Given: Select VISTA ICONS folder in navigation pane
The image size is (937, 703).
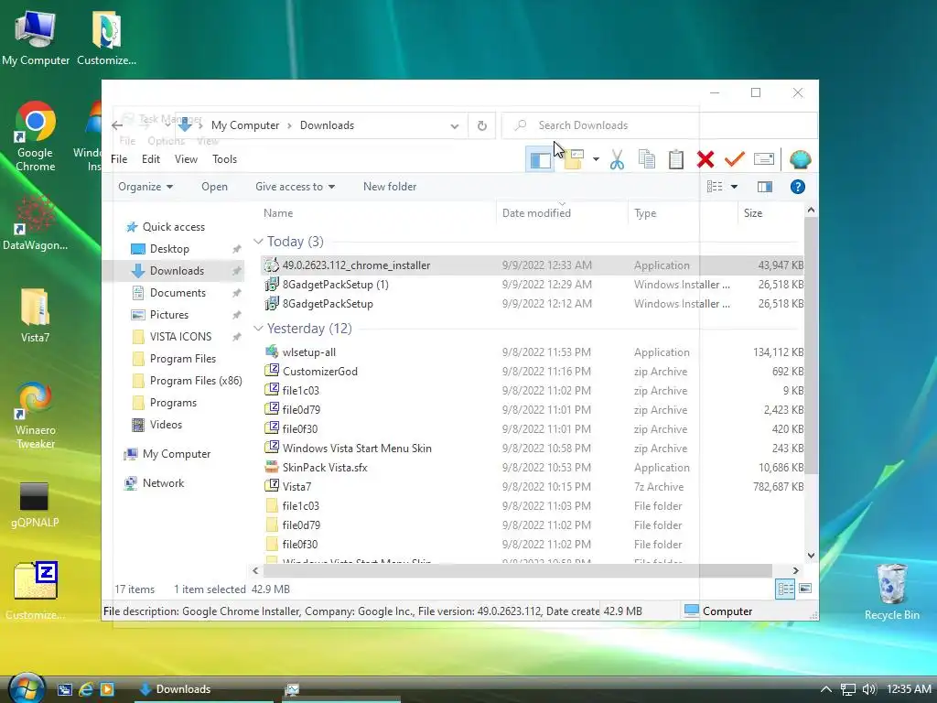Looking at the screenshot, I should (x=180, y=337).
